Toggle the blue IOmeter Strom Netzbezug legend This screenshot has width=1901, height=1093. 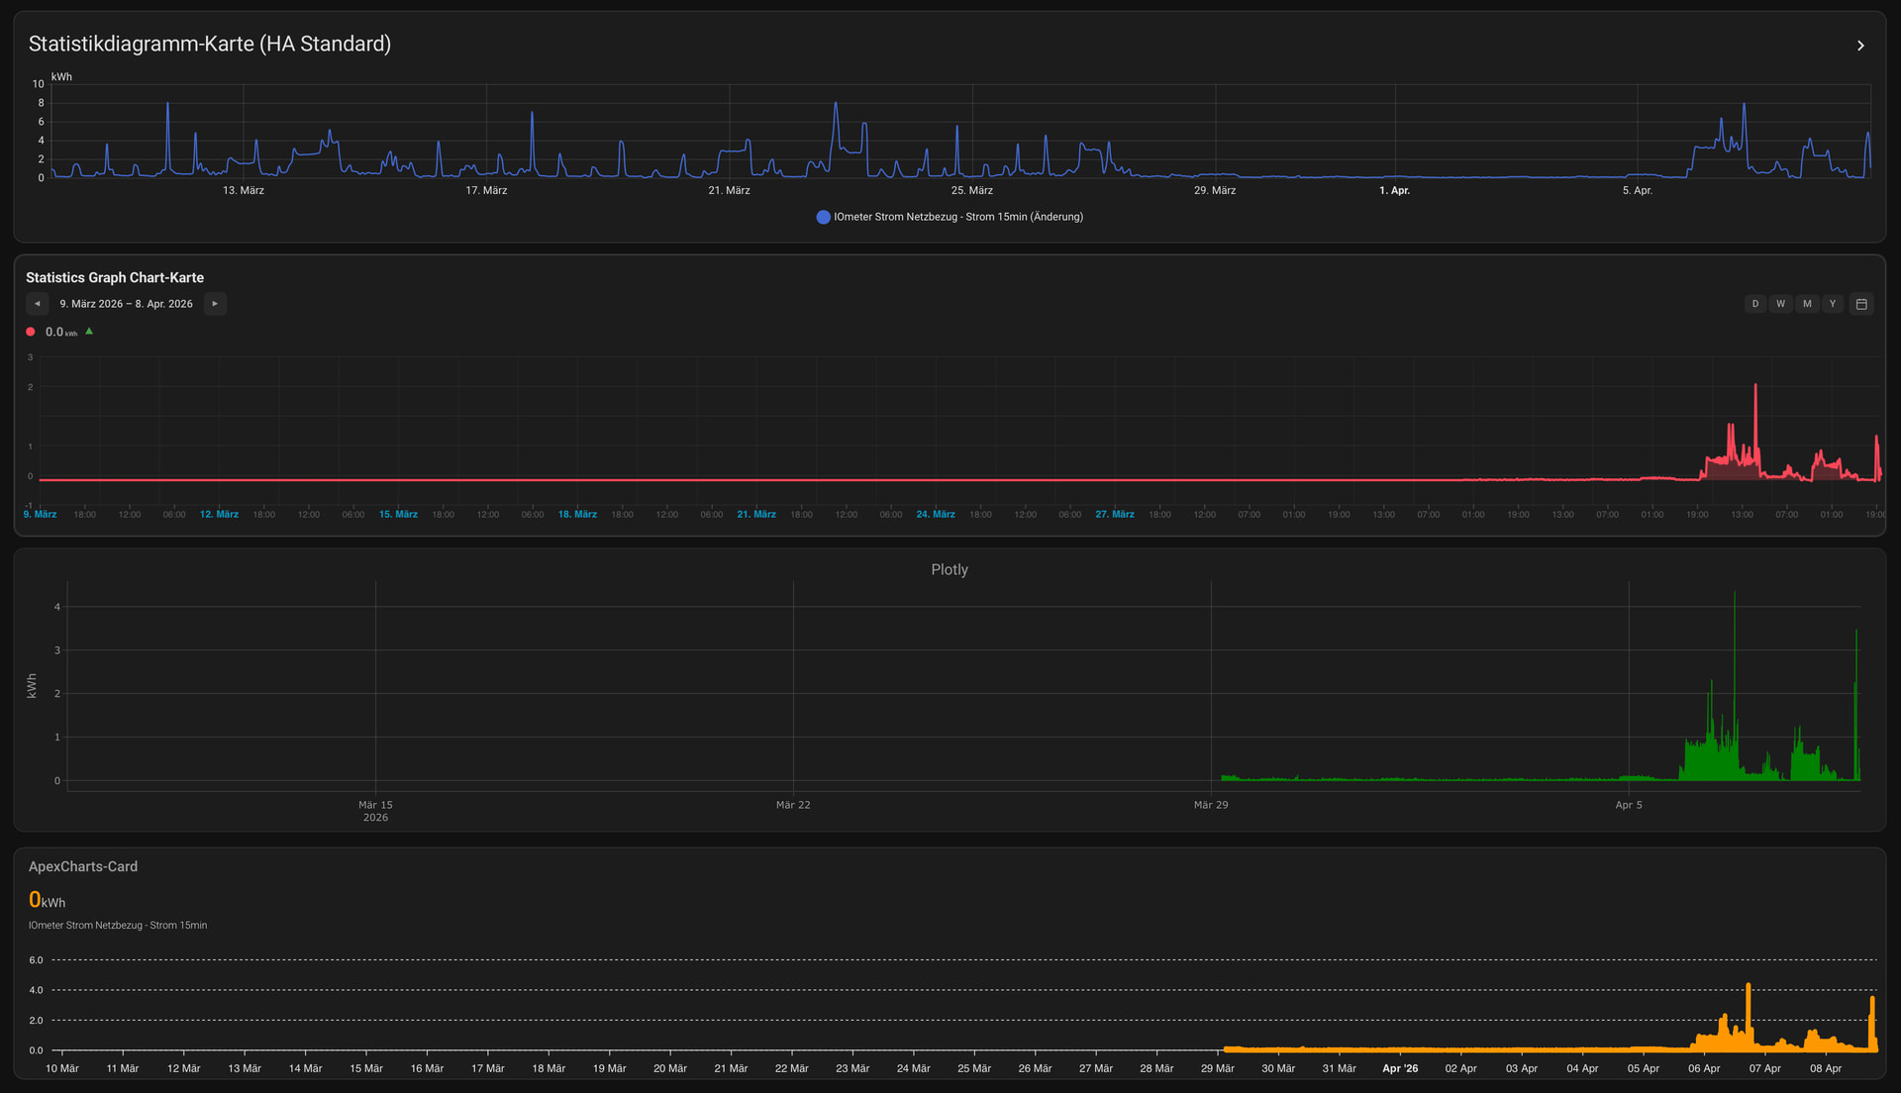[x=957, y=217]
